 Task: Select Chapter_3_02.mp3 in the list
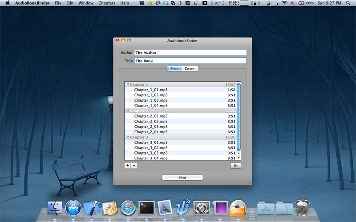click(181, 147)
